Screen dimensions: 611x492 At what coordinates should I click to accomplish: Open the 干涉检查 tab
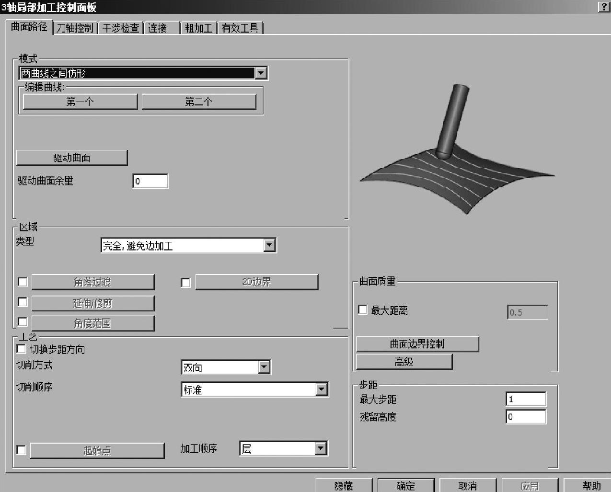coord(121,28)
